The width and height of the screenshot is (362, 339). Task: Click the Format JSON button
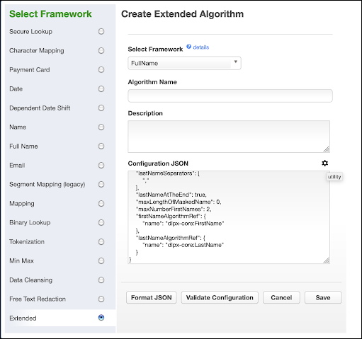point(152,297)
